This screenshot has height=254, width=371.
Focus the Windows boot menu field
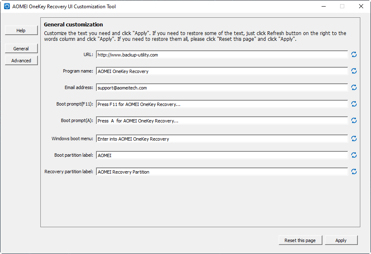click(222, 139)
